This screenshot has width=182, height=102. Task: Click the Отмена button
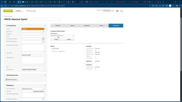pos(69,39)
